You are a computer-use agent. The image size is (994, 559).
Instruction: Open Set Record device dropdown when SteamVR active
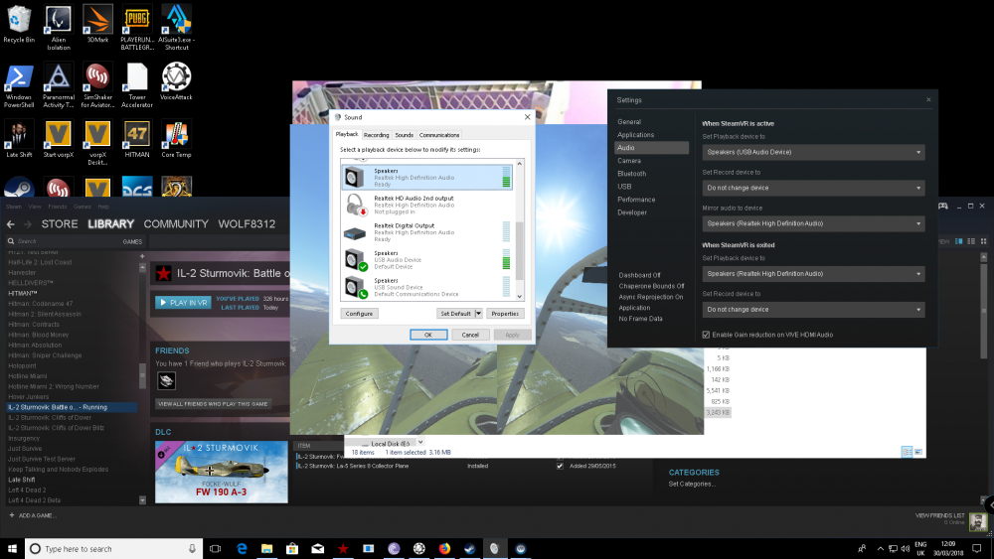[813, 188]
